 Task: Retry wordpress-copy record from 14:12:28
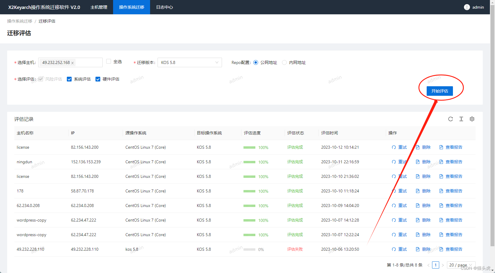(399, 220)
